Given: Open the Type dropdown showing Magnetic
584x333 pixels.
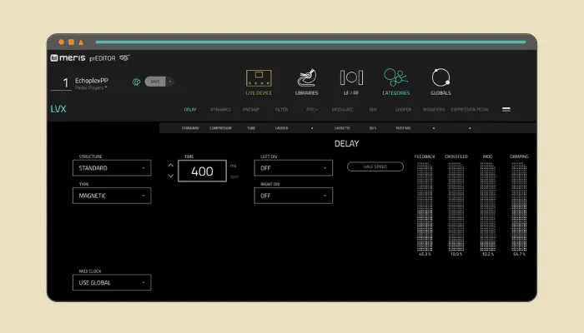Looking at the screenshot, I should 112,196.
